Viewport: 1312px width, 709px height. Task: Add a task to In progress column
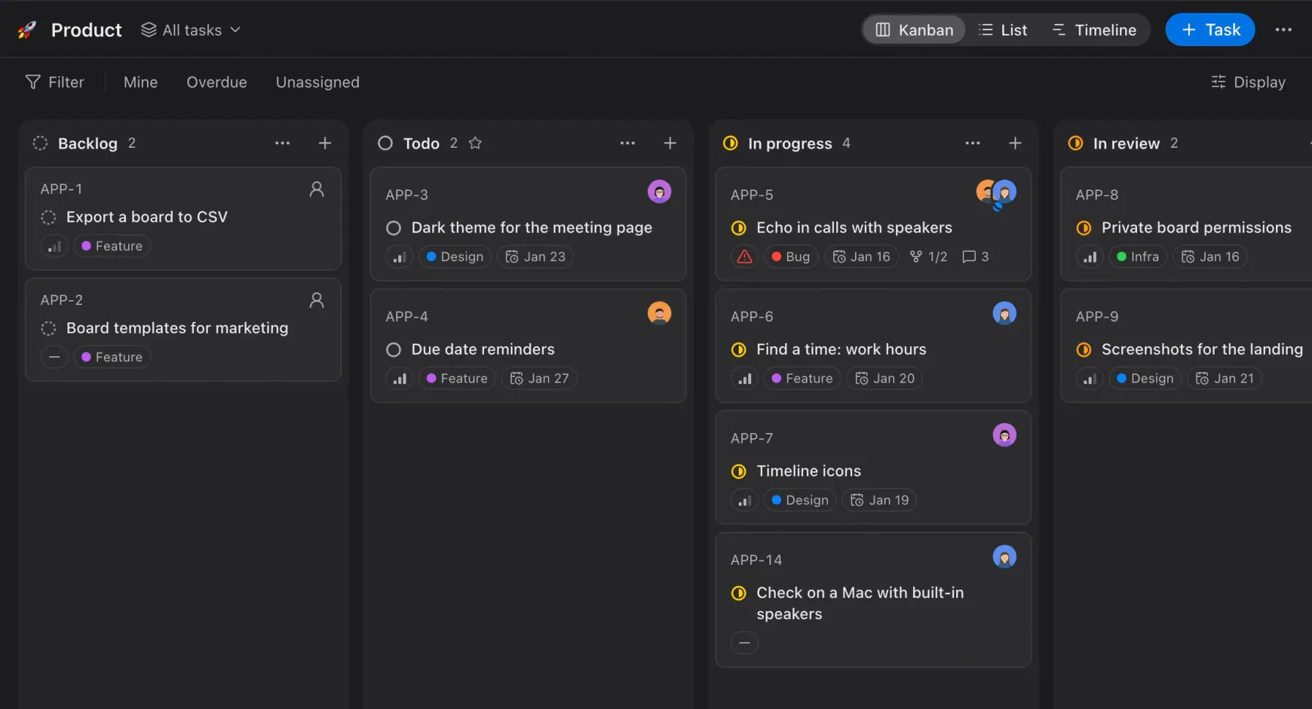click(x=1015, y=143)
